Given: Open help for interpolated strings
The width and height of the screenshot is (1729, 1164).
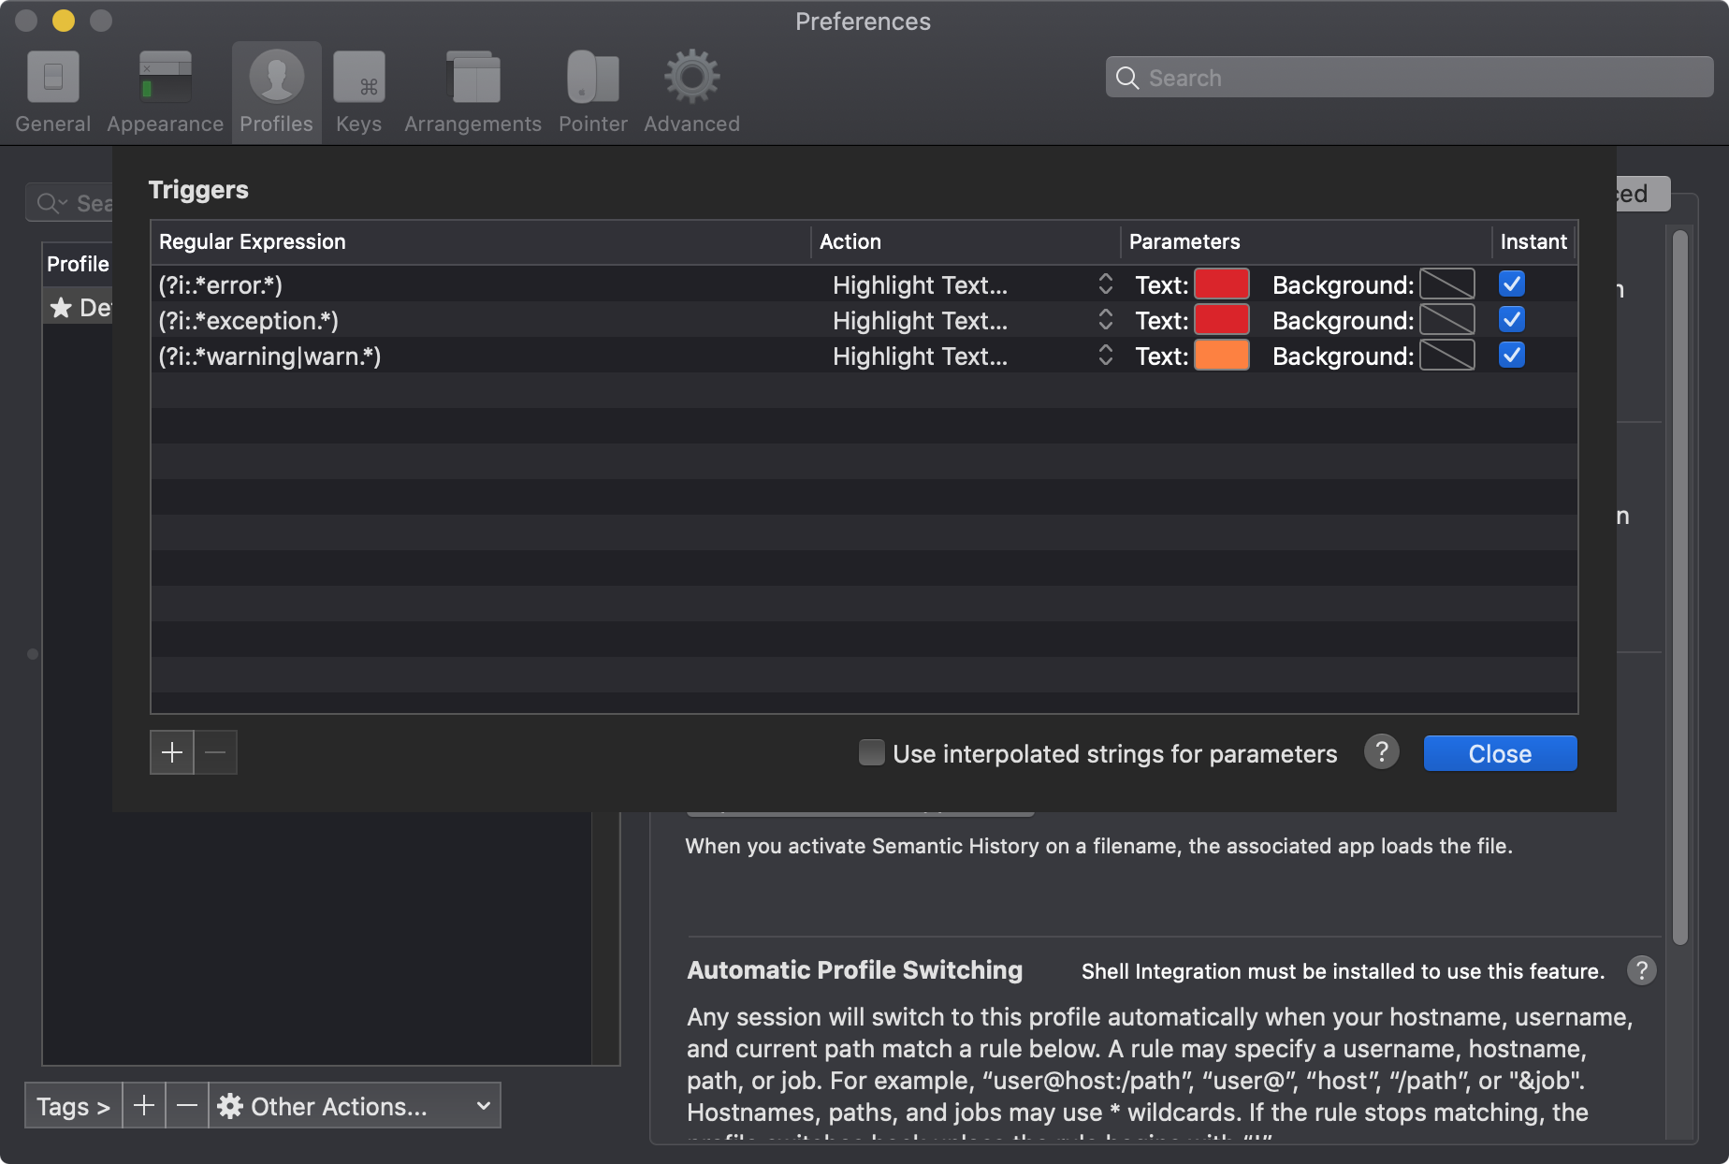Looking at the screenshot, I should 1382,751.
